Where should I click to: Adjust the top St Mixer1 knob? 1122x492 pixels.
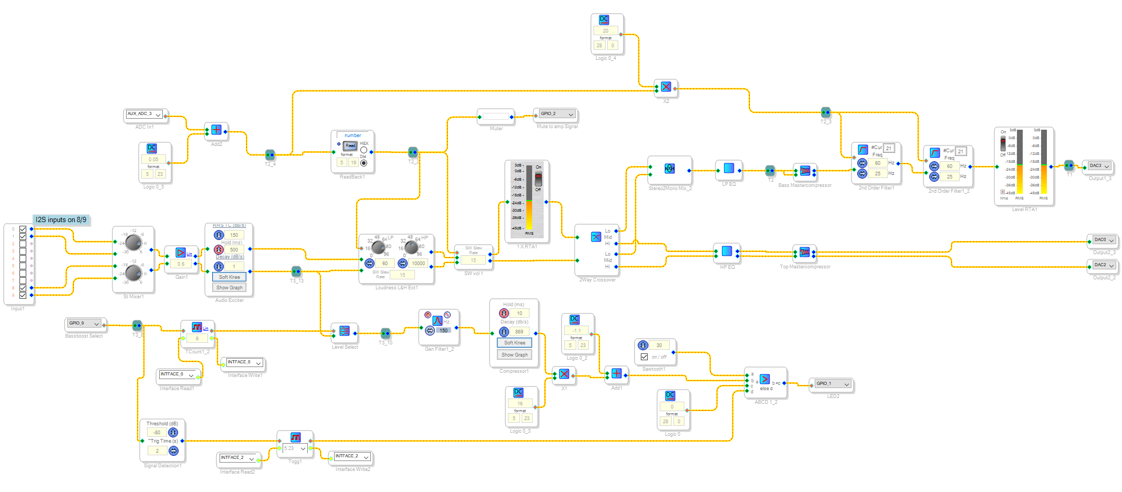133,242
